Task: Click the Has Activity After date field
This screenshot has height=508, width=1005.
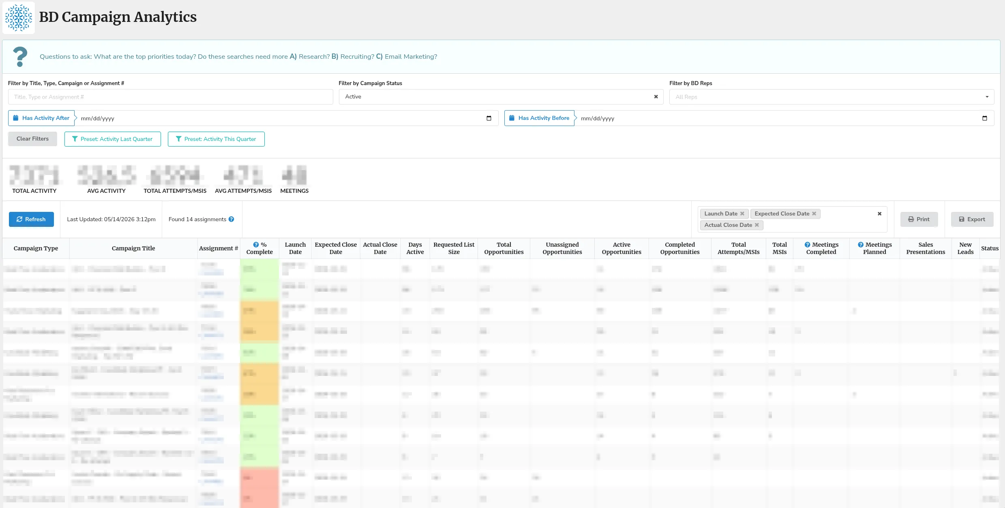Action: point(286,118)
